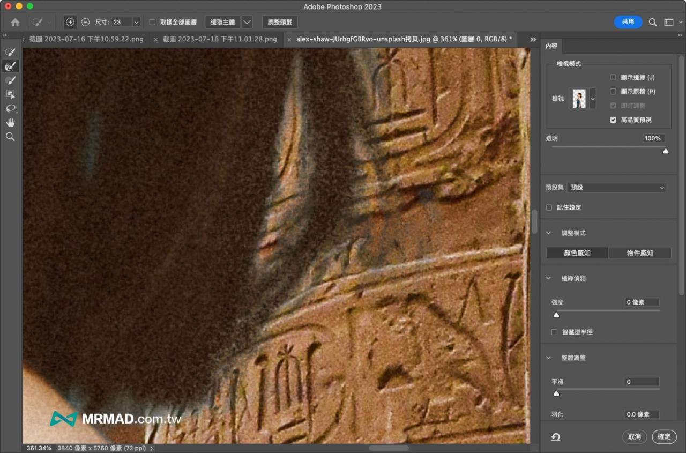Click the 強度 0 像素 field
This screenshot has height=453, width=686.
[x=642, y=302]
